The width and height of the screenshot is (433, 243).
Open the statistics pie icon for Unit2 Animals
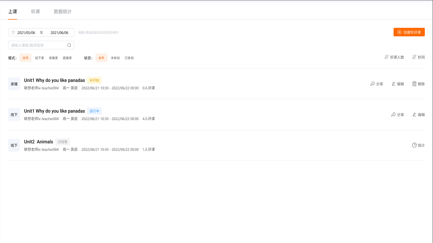[x=414, y=145]
